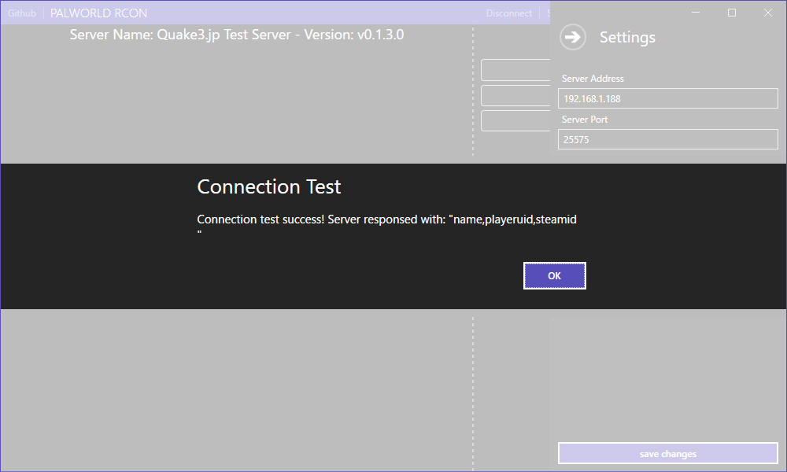Click the Server Port input field
This screenshot has width=787, height=472.
click(x=668, y=139)
